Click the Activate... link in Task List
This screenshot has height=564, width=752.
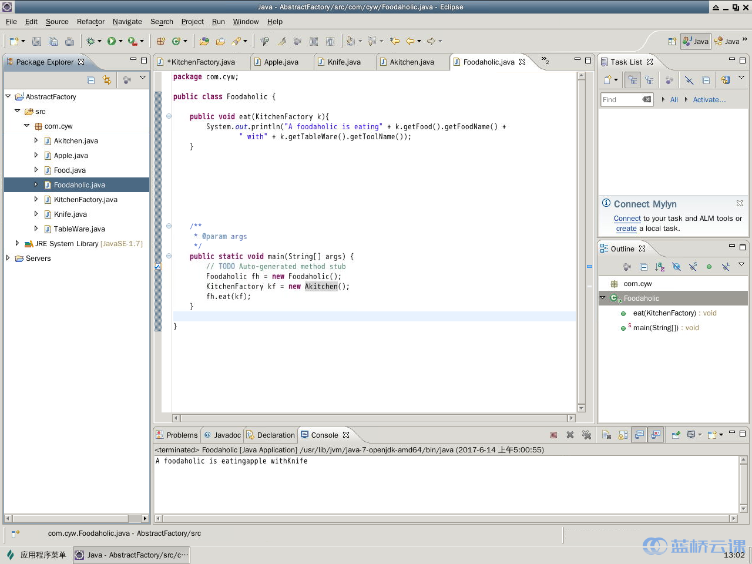tap(709, 100)
